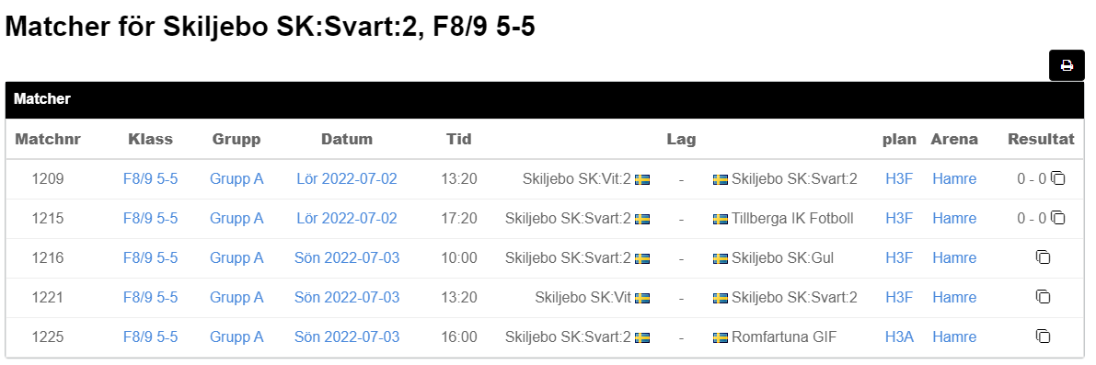Open match report icon for match 1215
Image resolution: width=1096 pixels, height=365 pixels.
pyautogui.click(x=1058, y=219)
